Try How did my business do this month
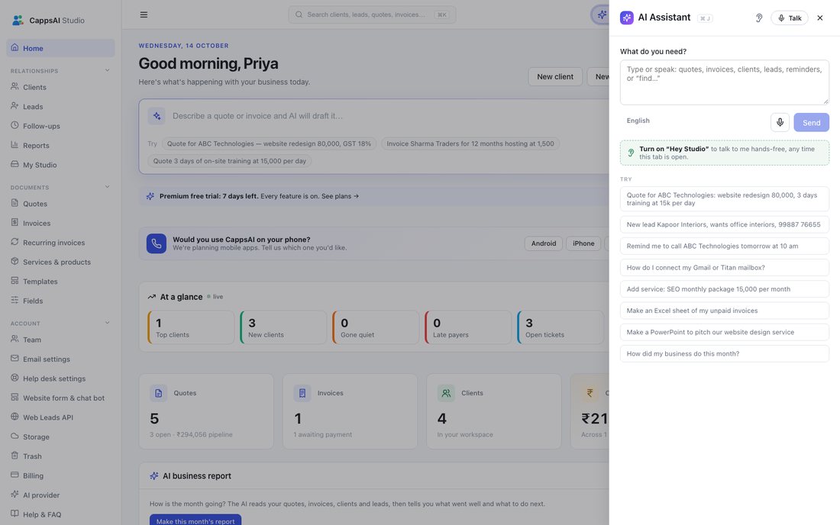Image resolution: width=840 pixels, height=525 pixels. (x=724, y=353)
